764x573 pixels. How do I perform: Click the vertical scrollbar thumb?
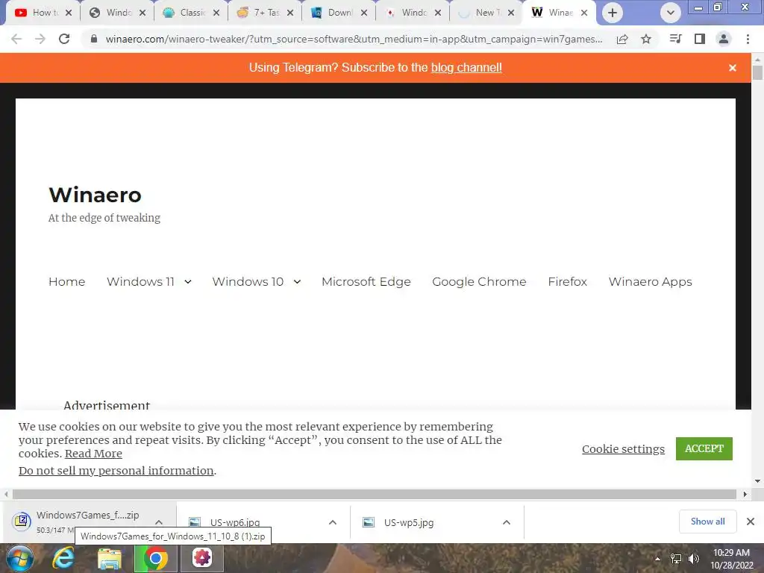[757, 72]
